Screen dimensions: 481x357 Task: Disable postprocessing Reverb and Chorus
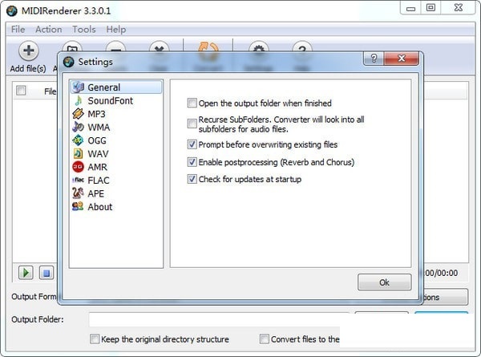coord(192,162)
